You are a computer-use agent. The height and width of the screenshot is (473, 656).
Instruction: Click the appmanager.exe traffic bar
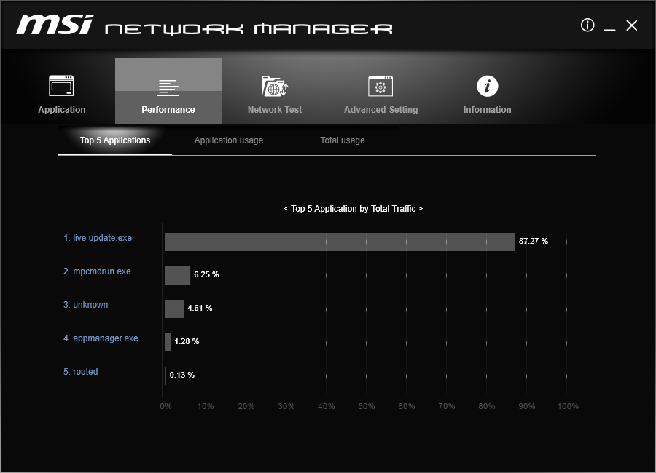point(168,342)
